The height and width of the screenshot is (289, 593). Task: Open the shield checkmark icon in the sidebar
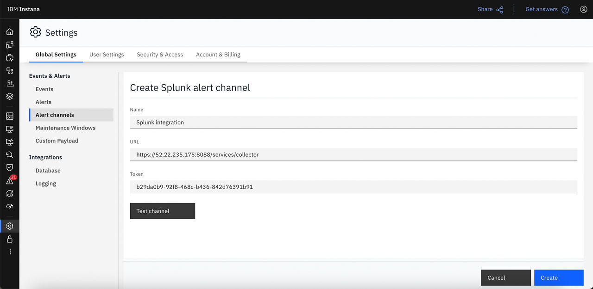pos(10,167)
